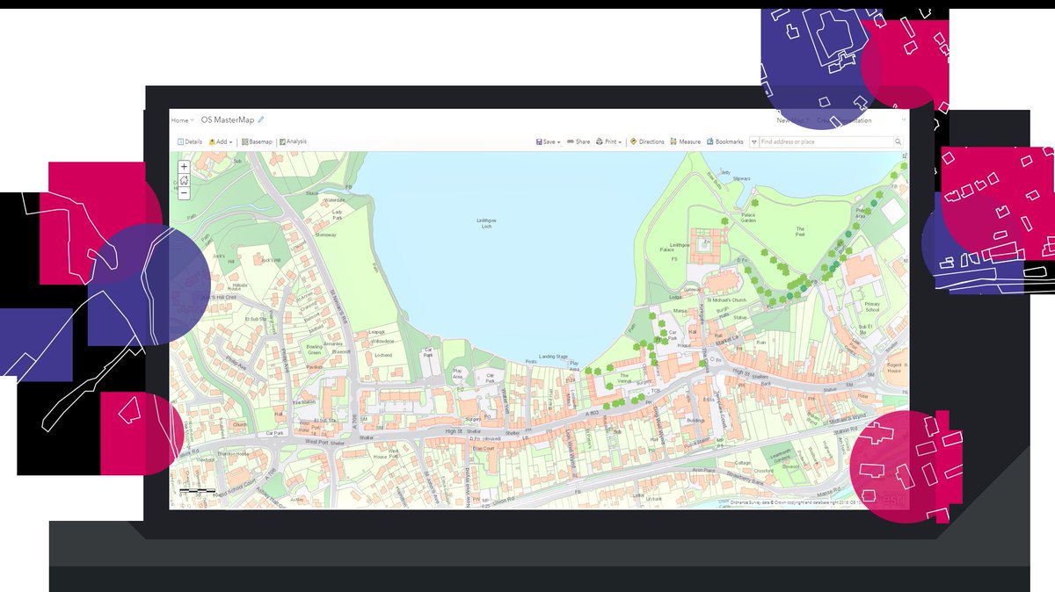Zoom in with the plus button
This screenshot has width=1055, height=592.
coord(184,167)
